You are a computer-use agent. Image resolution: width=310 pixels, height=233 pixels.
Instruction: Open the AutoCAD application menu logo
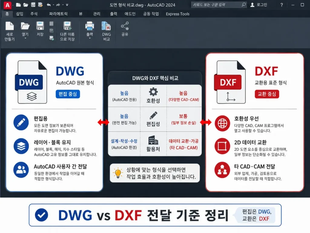[x=7, y=5]
